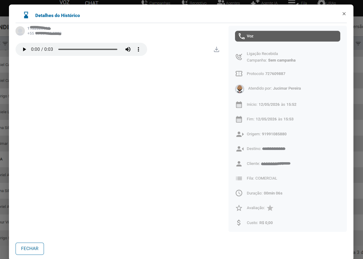Click the FECHAR button
The width and height of the screenshot is (363, 259).
30,249
